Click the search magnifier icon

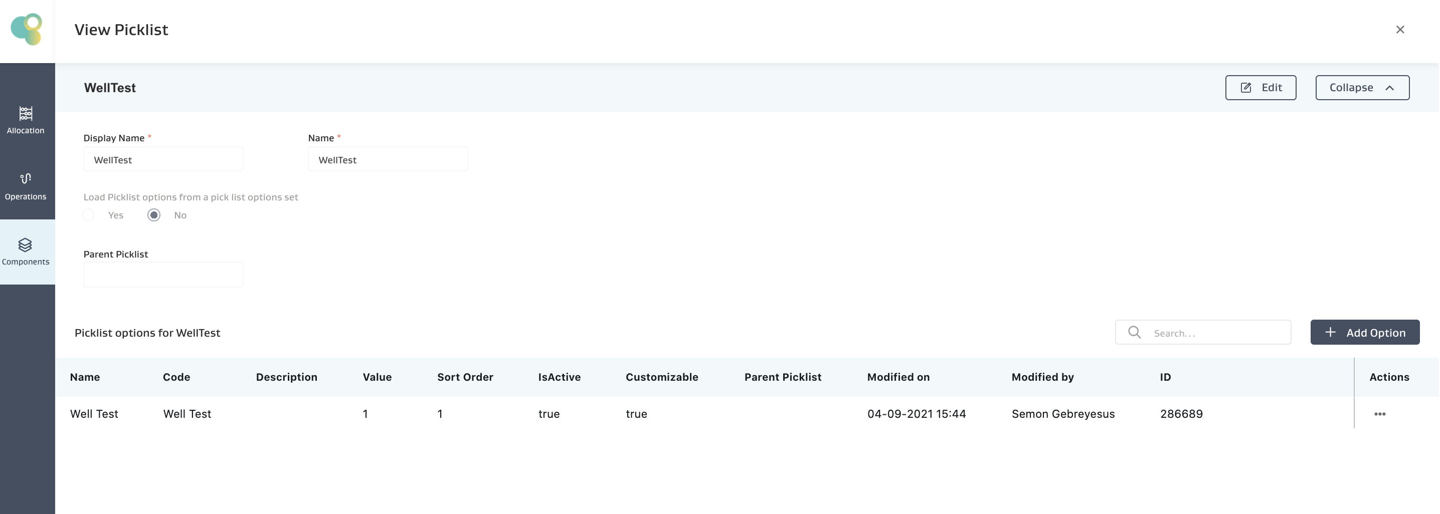click(1134, 333)
